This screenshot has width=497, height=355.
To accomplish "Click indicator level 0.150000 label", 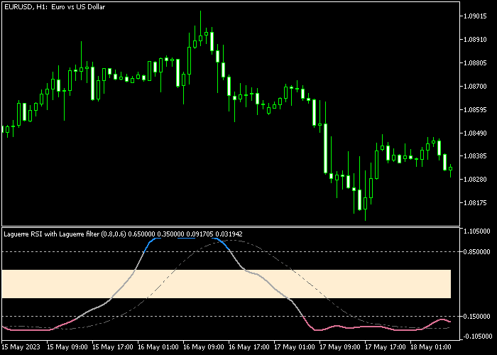I will [476, 317].
